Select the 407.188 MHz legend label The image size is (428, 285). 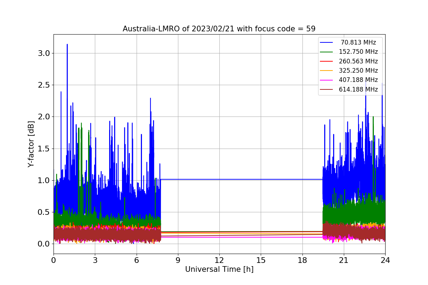coord(358,80)
